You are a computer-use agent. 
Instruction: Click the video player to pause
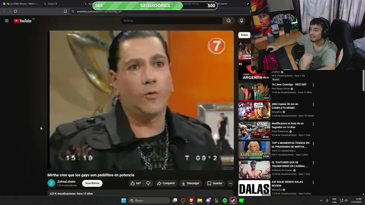click(141, 100)
